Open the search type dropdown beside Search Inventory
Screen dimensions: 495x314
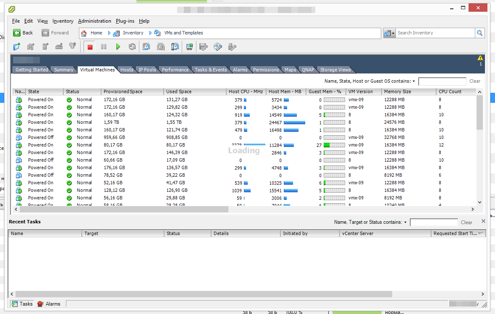coord(389,33)
